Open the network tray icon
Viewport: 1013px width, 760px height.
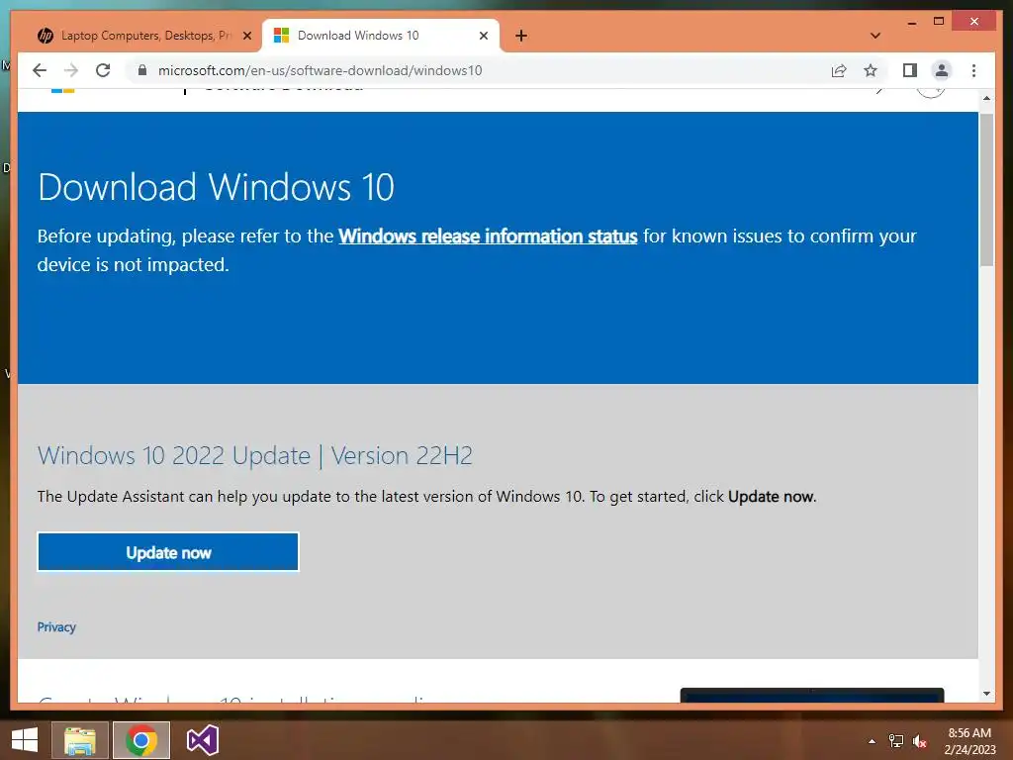(896, 741)
